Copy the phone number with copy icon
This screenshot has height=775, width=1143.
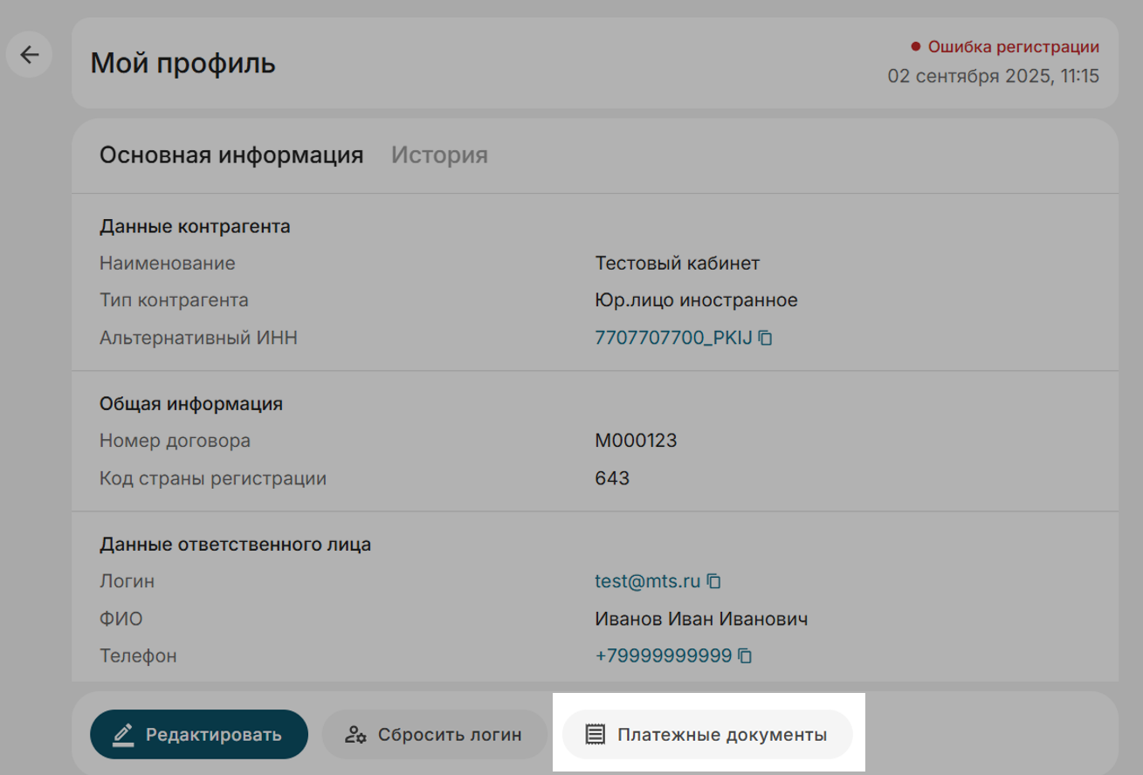tap(745, 655)
